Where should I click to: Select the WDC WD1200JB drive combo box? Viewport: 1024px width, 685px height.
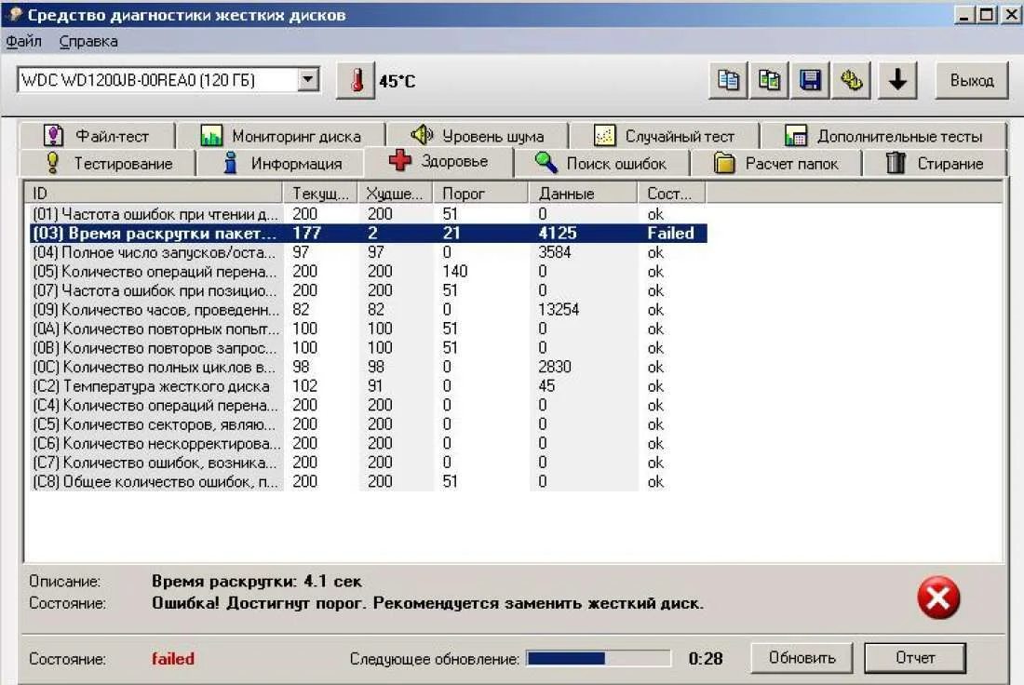click(x=168, y=80)
